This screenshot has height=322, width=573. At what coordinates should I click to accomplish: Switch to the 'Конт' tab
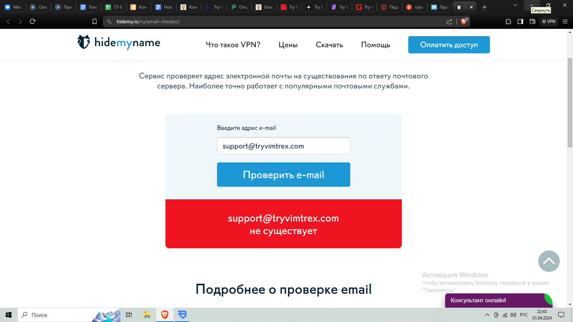(139, 7)
